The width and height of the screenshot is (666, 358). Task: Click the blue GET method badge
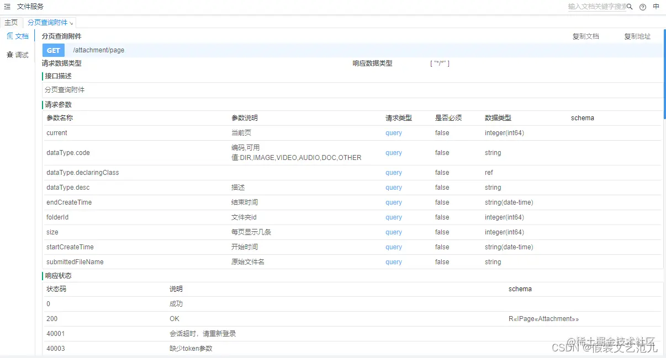53,50
